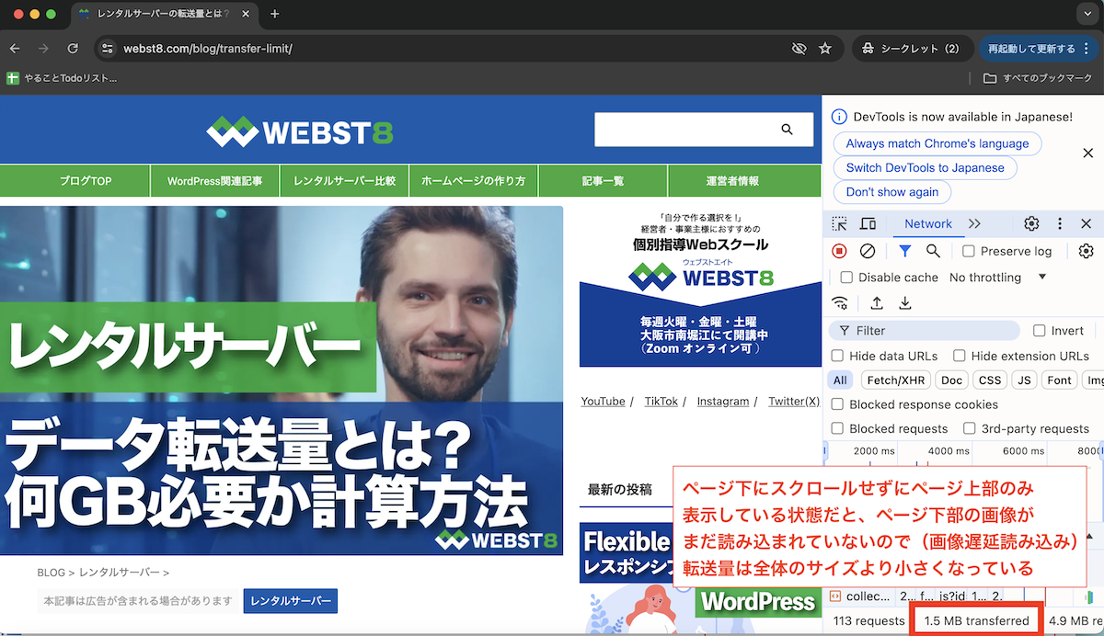Open the YouTube link

pyautogui.click(x=602, y=401)
